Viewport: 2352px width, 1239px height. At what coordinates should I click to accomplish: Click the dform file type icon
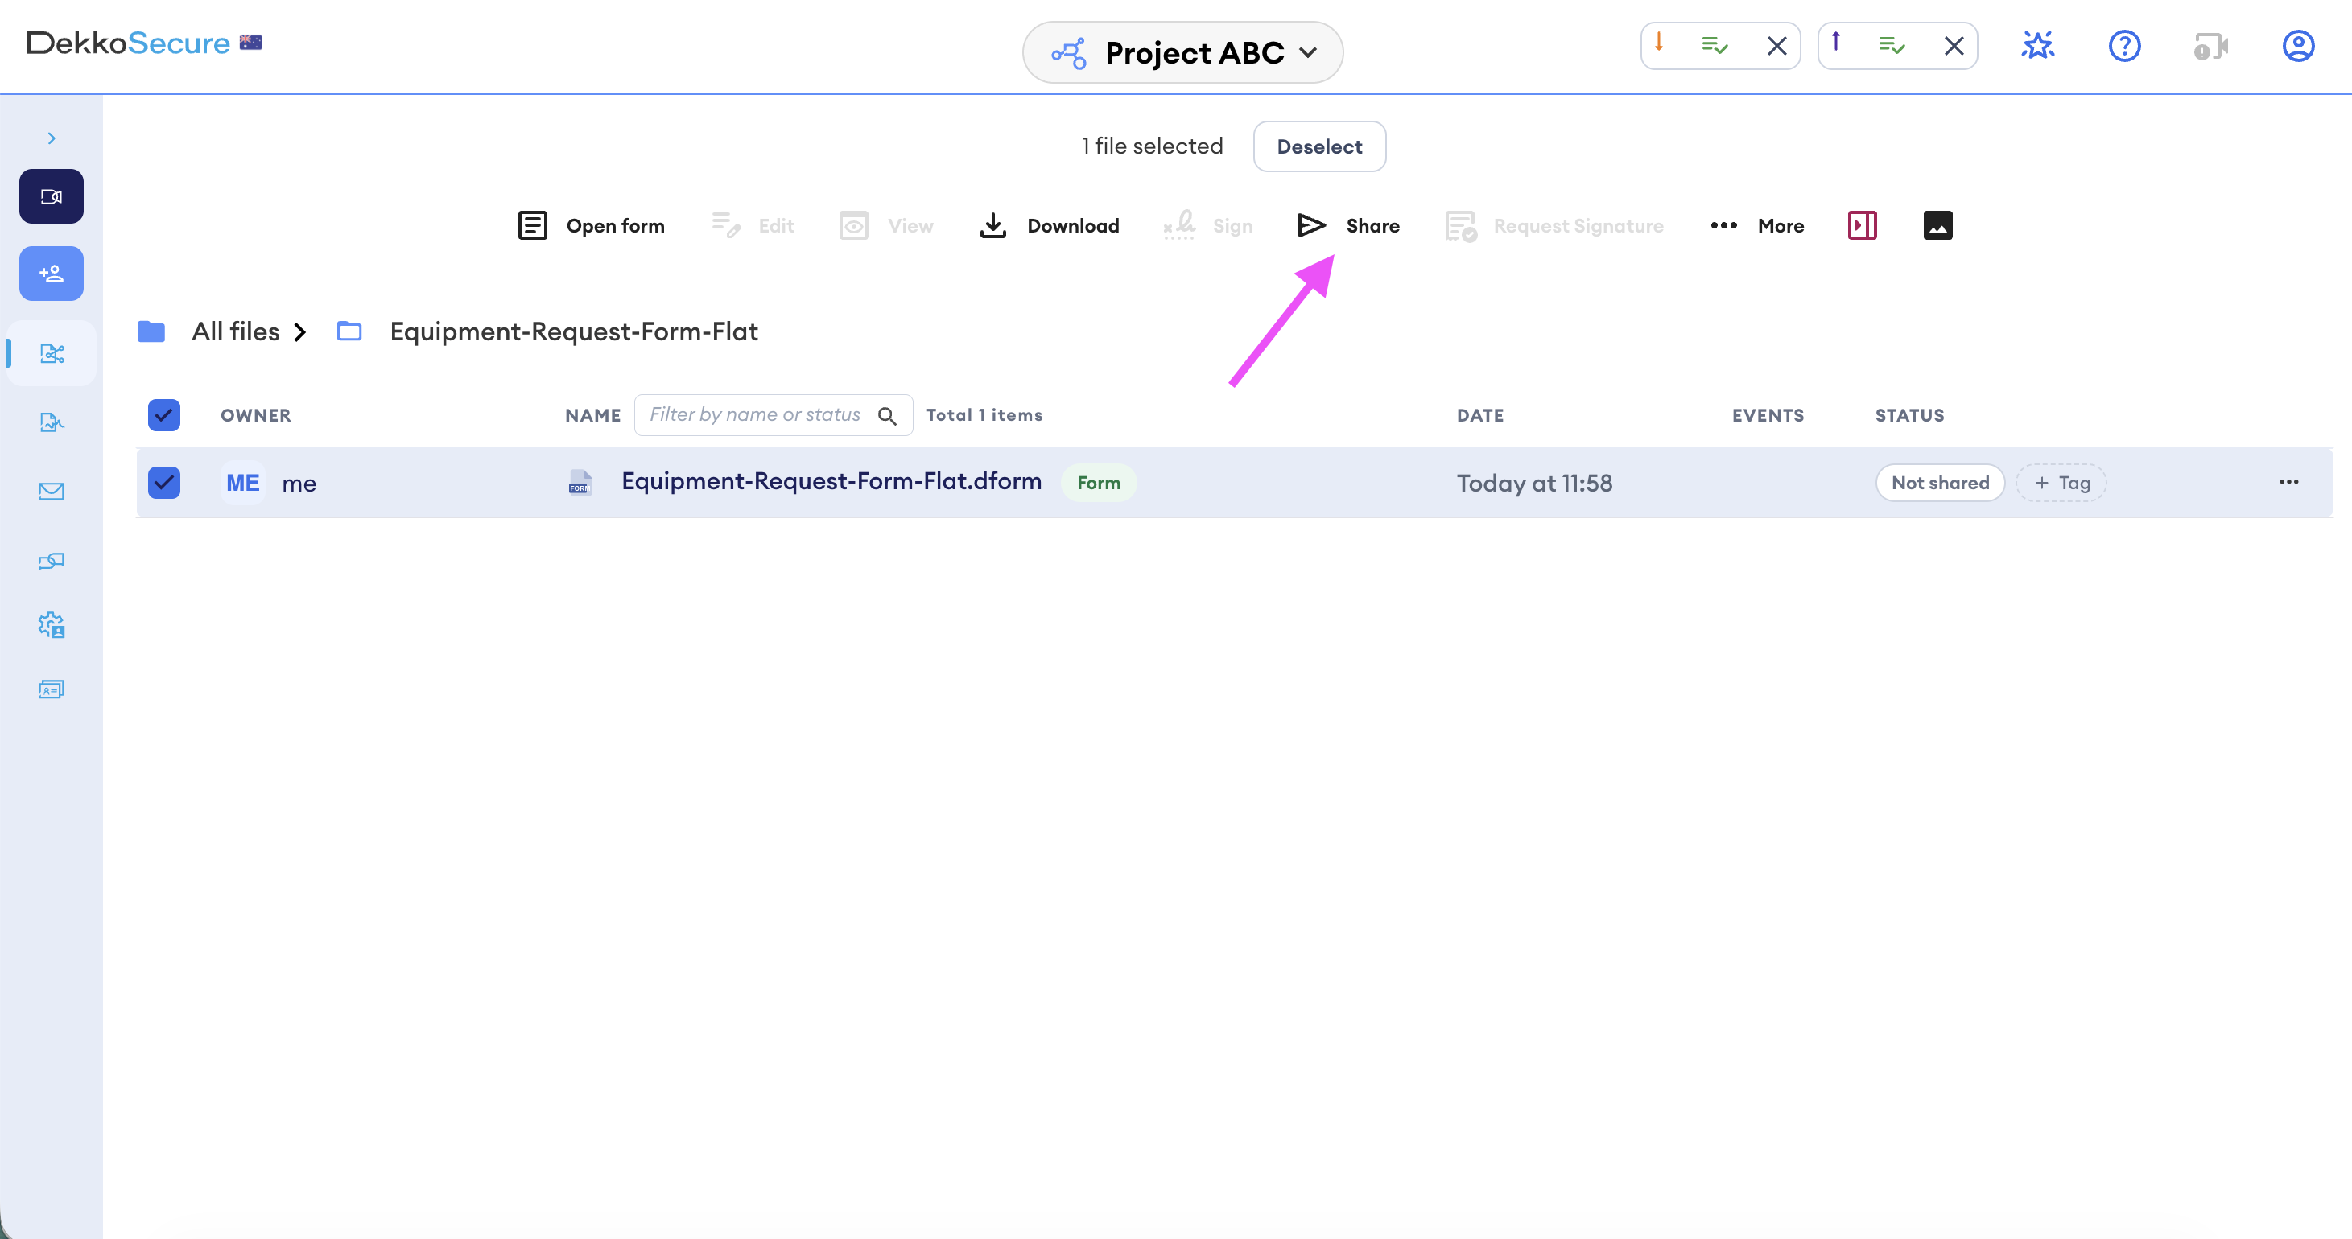point(580,483)
